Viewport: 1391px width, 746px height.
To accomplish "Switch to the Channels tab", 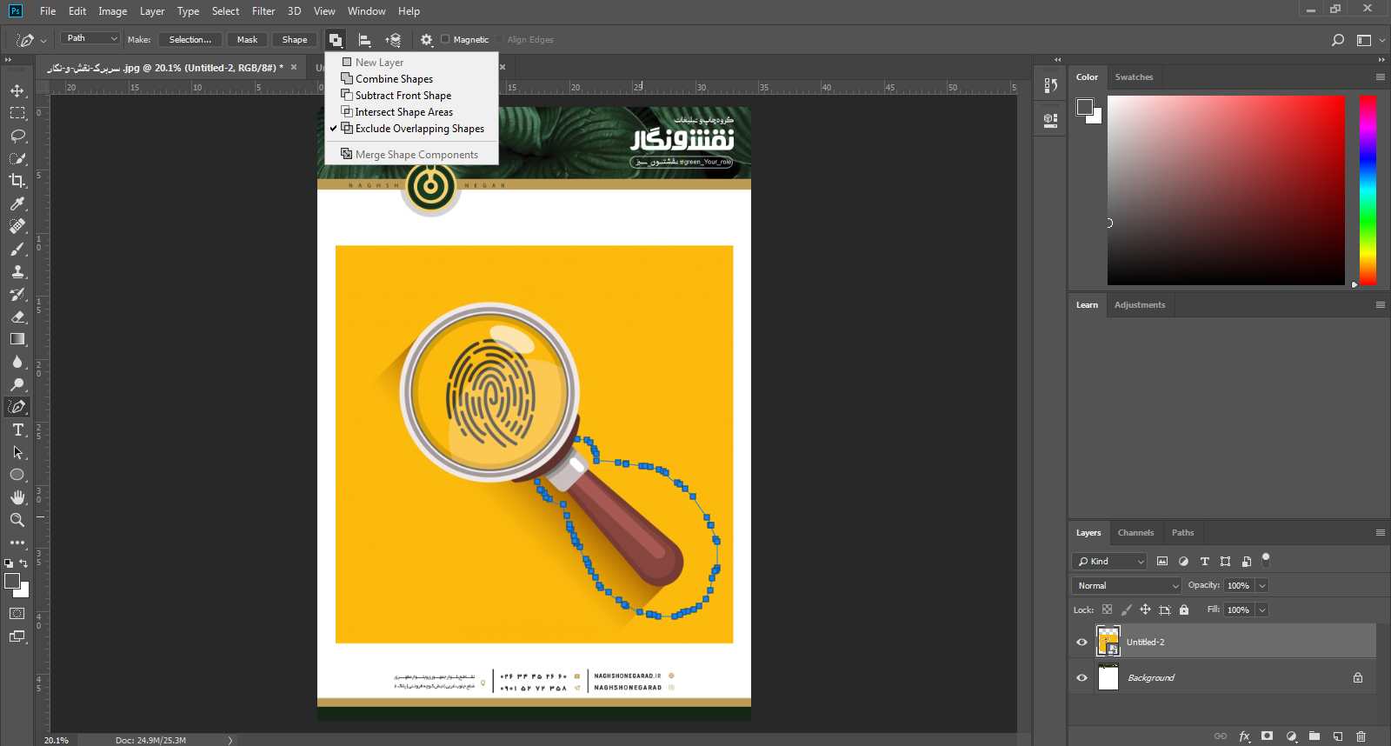I will coord(1135,533).
